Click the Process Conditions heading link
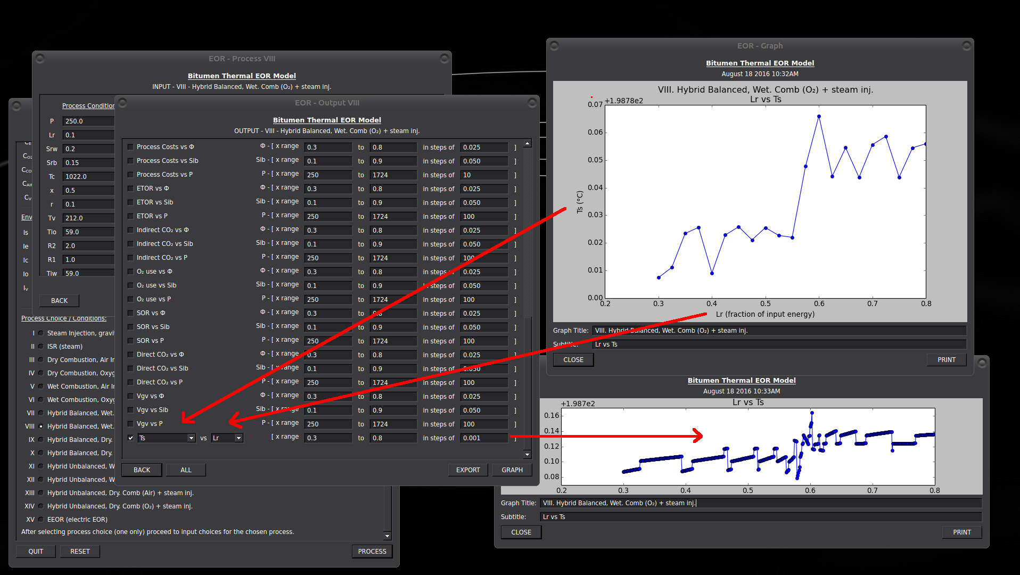The image size is (1020, 575). pos(88,106)
